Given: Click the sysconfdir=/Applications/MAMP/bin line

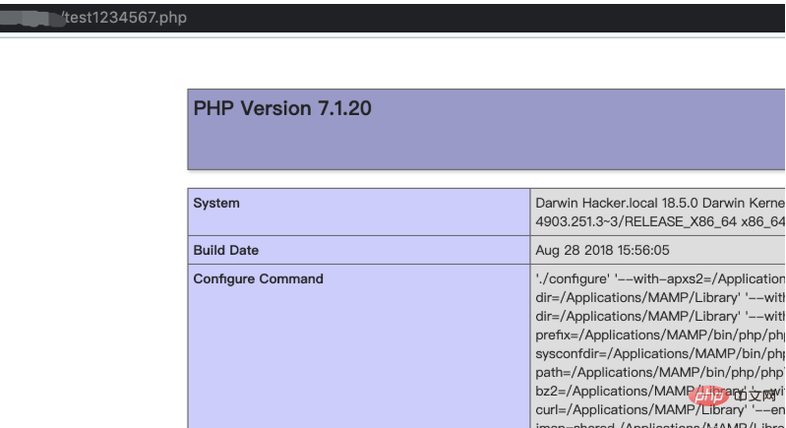Looking at the screenshot, I should [x=660, y=354].
